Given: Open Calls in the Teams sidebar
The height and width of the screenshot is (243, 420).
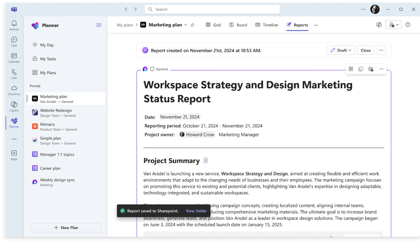Looking at the screenshot, I should [14, 74].
